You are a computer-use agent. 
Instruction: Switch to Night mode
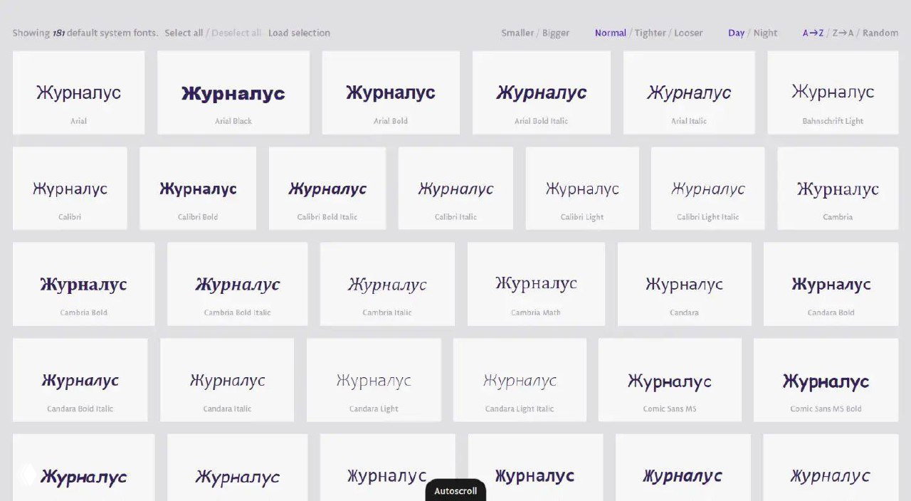(765, 33)
